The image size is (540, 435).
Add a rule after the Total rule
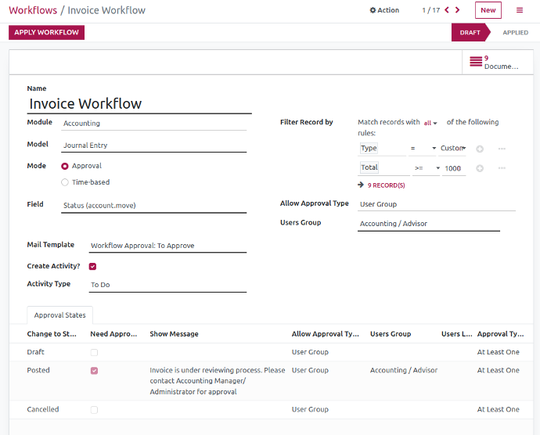pos(480,168)
